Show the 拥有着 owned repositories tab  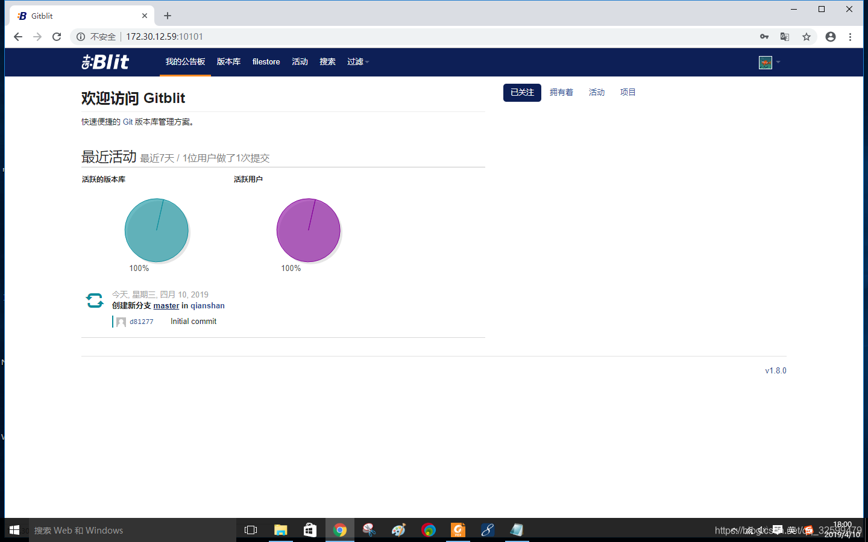tap(561, 92)
